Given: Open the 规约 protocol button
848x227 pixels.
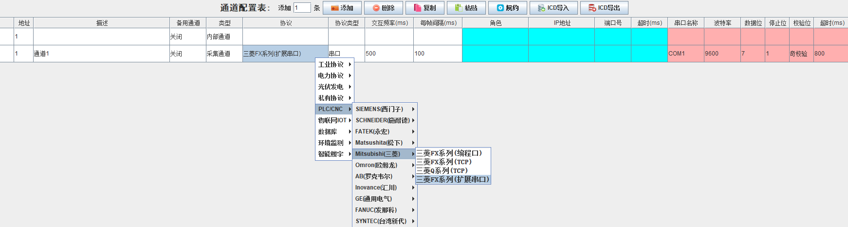Looking at the screenshot, I should (507, 8).
